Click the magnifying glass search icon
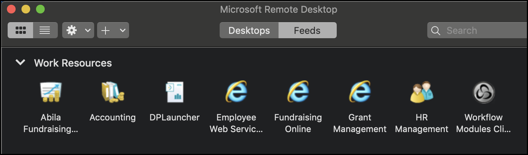 (436, 31)
